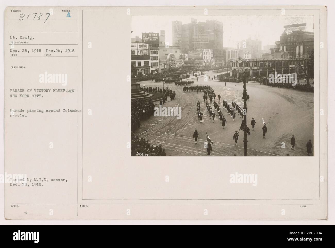Click the GEM Razor billboard in photo
Image resolution: width=335 pixels, height=248 pixels.
(150, 38)
